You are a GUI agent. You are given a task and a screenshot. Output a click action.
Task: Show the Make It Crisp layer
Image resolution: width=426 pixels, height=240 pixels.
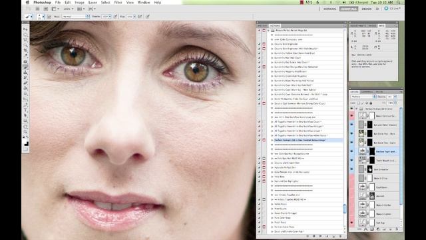coord(352,178)
